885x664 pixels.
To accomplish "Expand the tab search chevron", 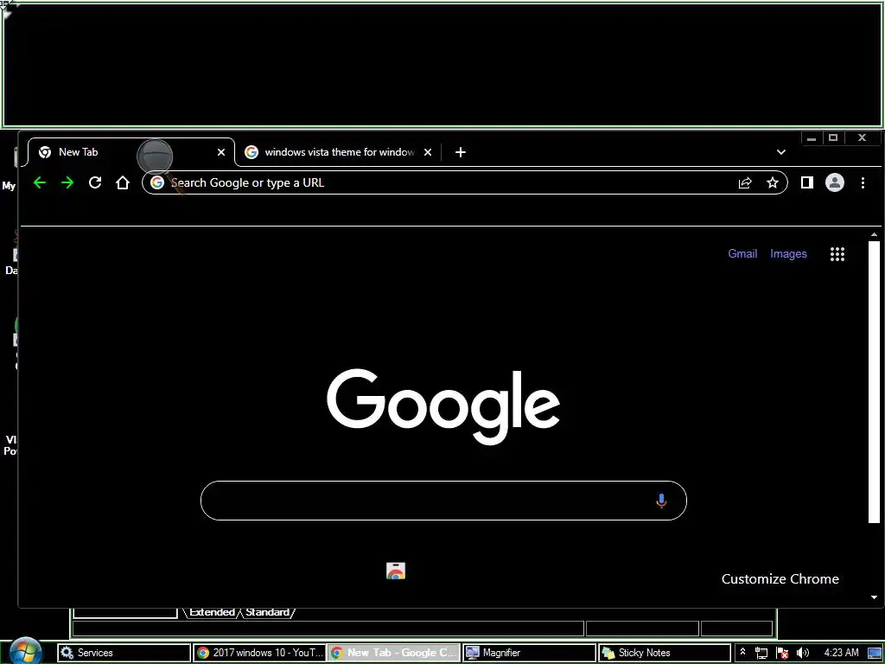I will (x=781, y=152).
